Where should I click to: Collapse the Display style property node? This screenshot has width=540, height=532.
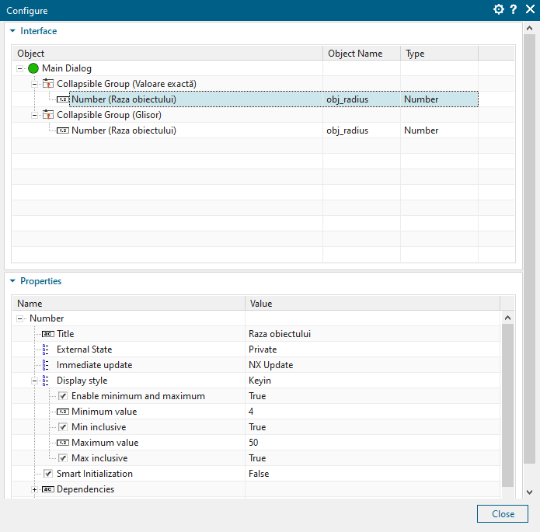[x=34, y=381]
